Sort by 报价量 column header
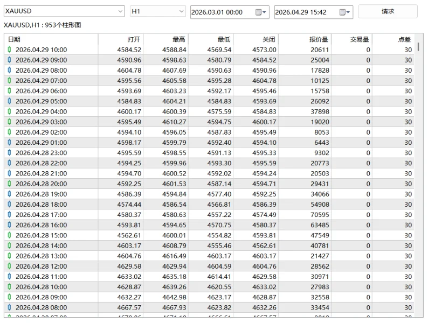The width and height of the screenshot is (428, 323). pos(305,39)
